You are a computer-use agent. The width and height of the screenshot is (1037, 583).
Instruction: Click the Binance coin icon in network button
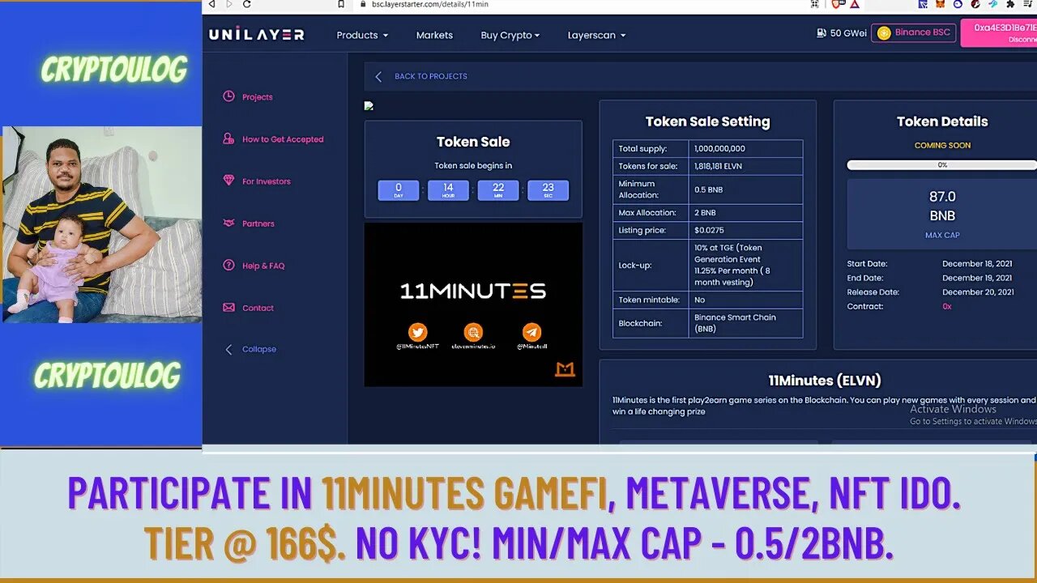pos(884,33)
